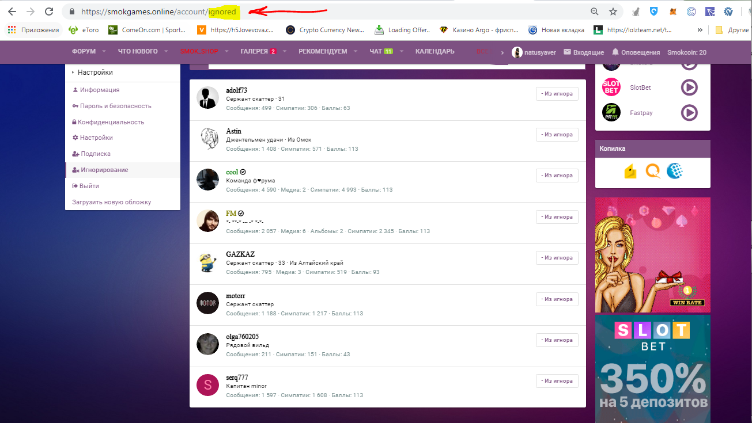Viewport: 752px width, 423px height.
Task: Open adolf73 avatar
Action: 207,98
